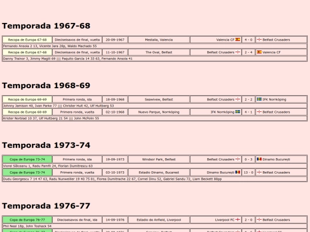Image resolution: width=310 pixels, height=232 pixels.
Task: Click the venue Windsor Park, Belfast
Action: [159, 159]
